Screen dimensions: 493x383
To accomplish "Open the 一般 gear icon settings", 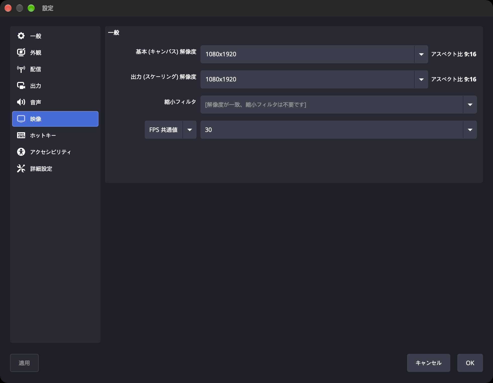I will 21,36.
